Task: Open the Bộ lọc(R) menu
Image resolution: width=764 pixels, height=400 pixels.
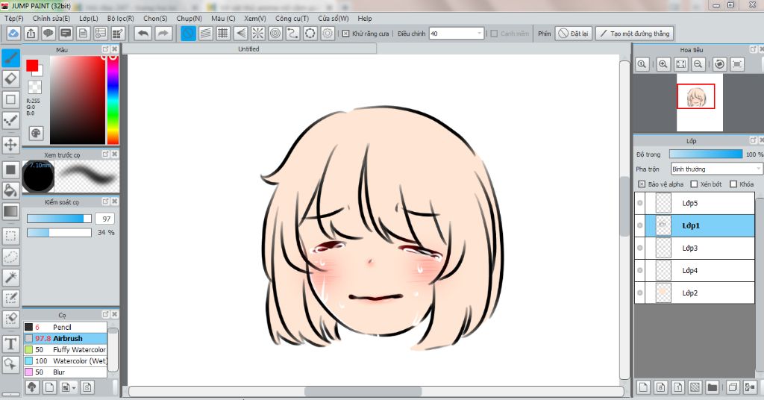Action: (x=120, y=19)
